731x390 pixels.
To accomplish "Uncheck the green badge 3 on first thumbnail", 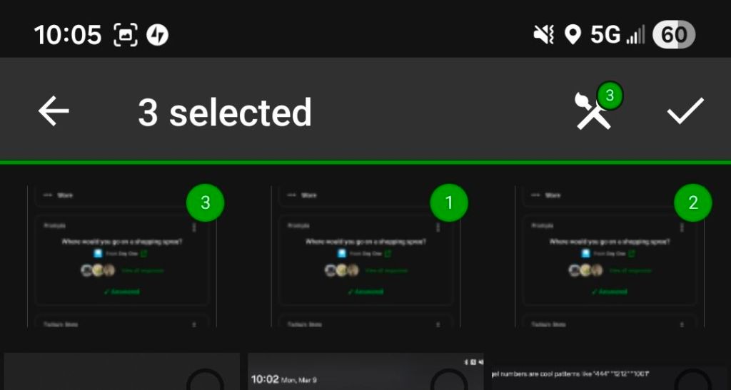I will pos(206,203).
